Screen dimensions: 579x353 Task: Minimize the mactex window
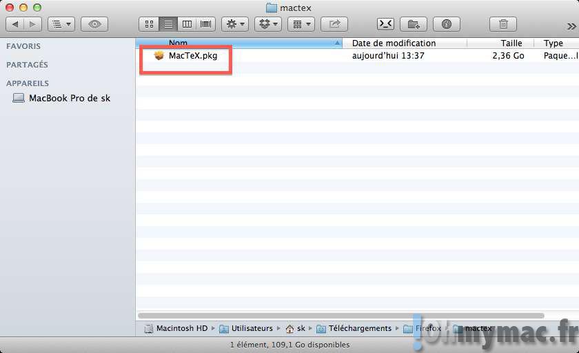tap(23, 8)
